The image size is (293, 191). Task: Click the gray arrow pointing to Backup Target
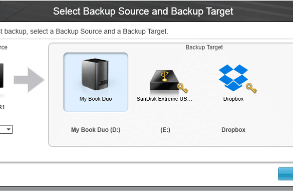point(29,80)
